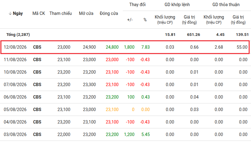Screen dimensions: 251x143
Task: Click CBS ticker in the 11/08/2026 row
Action: (37, 60)
